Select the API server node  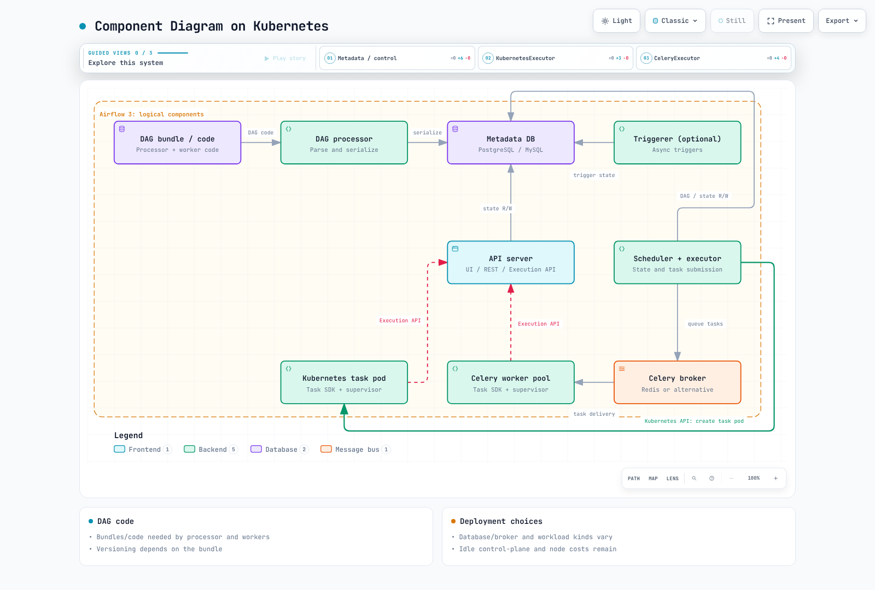[511, 262]
